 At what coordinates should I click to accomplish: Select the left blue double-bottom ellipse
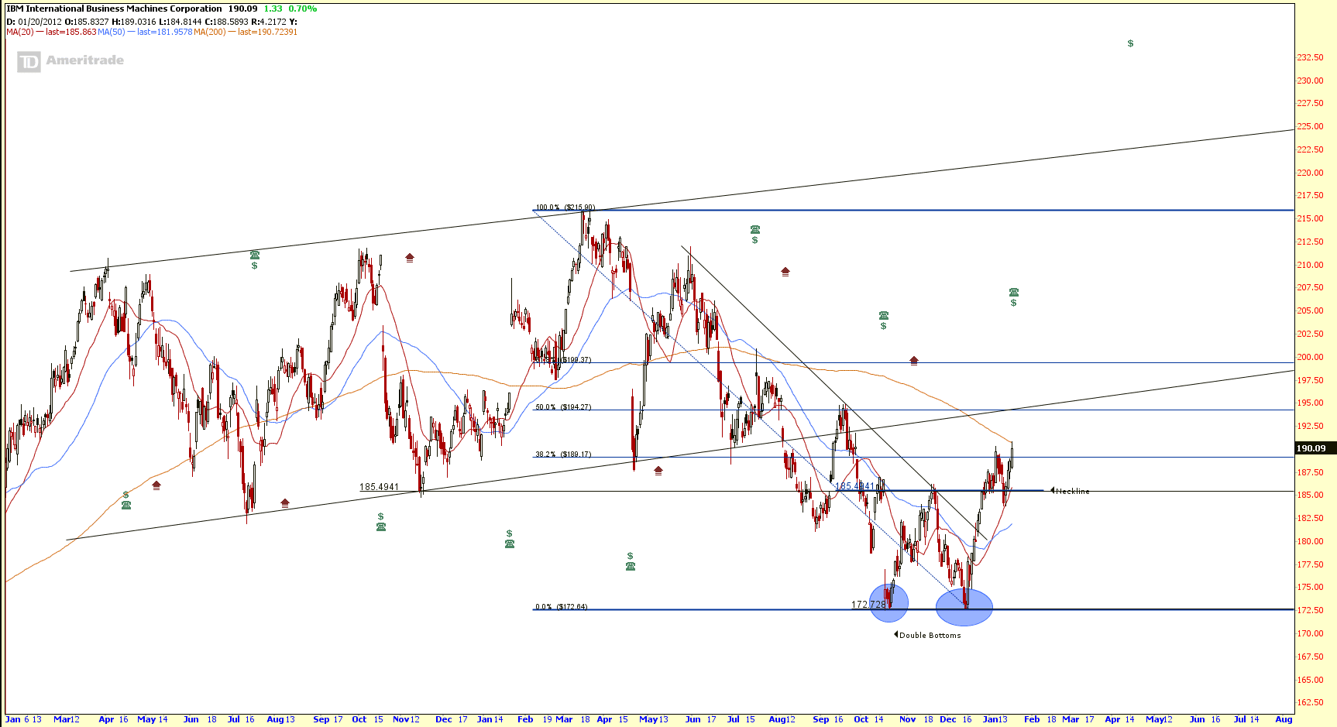[888, 602]
